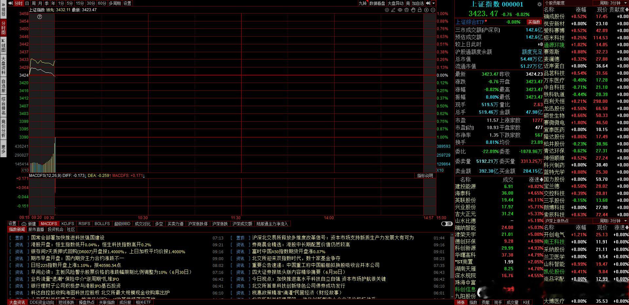Toggle the 弹 popup switch

[447, 224]
